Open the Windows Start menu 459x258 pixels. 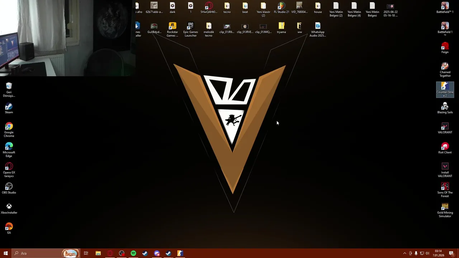point(5,253)
